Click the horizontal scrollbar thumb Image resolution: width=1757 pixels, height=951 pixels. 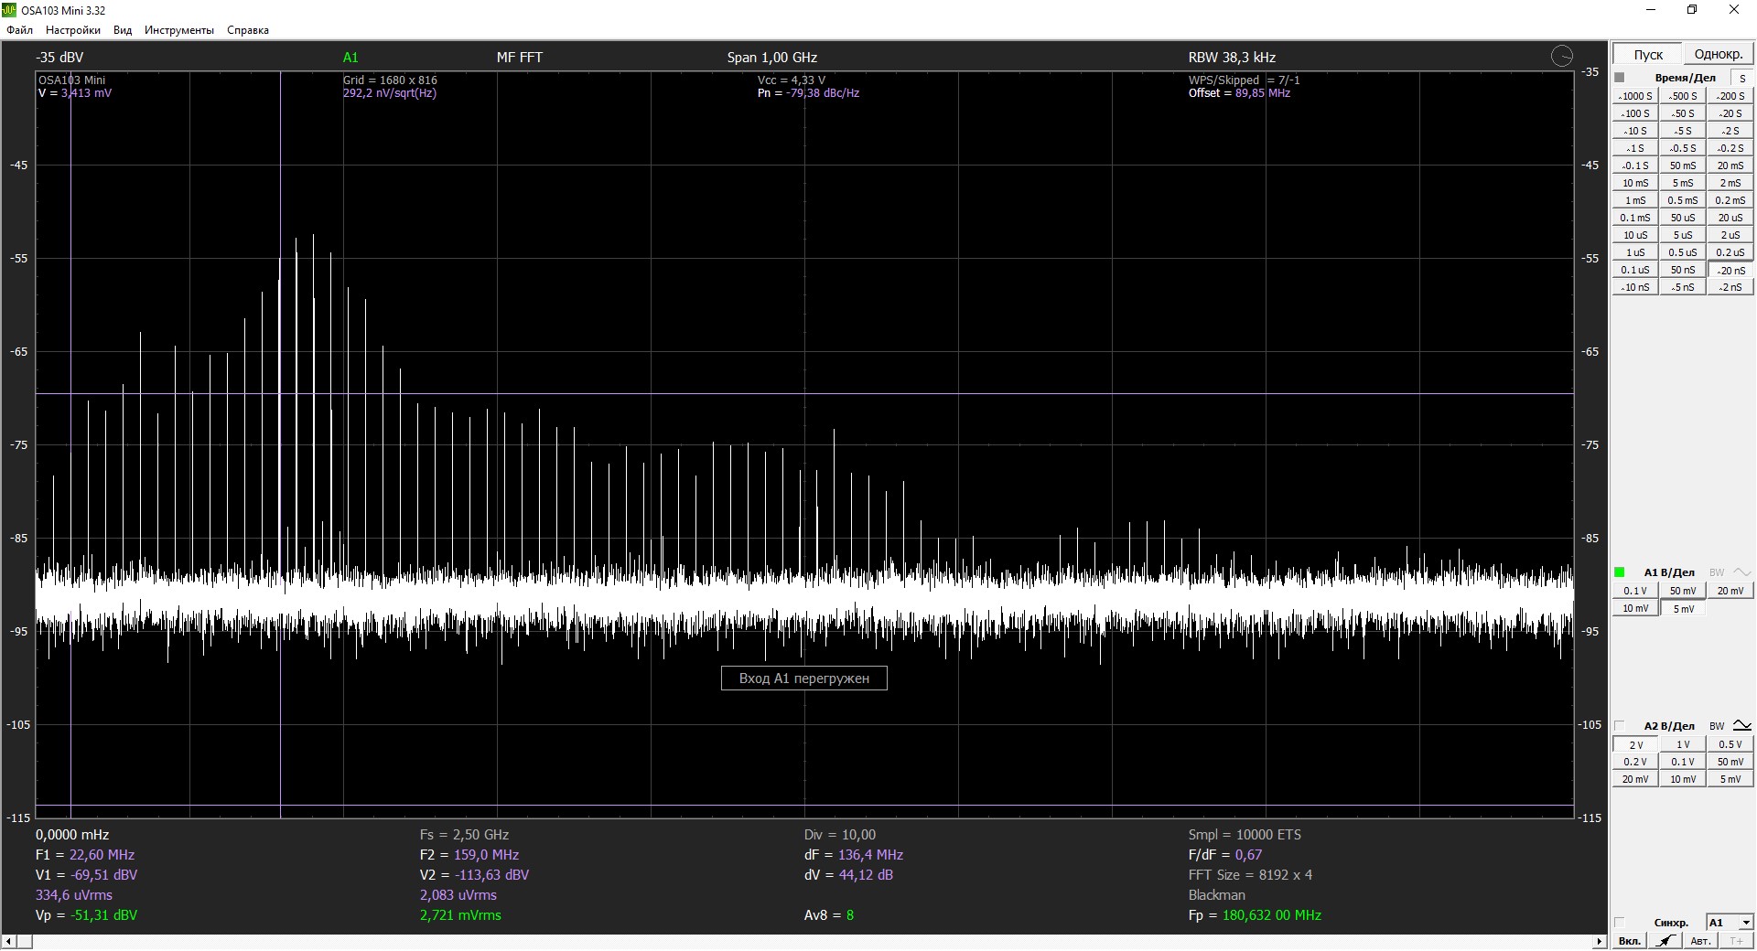pos(24,942)
